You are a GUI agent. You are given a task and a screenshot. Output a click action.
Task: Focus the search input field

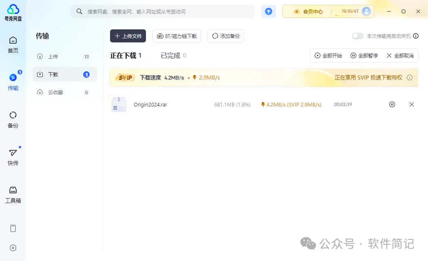pyautogui.click(x=163, y=11)
